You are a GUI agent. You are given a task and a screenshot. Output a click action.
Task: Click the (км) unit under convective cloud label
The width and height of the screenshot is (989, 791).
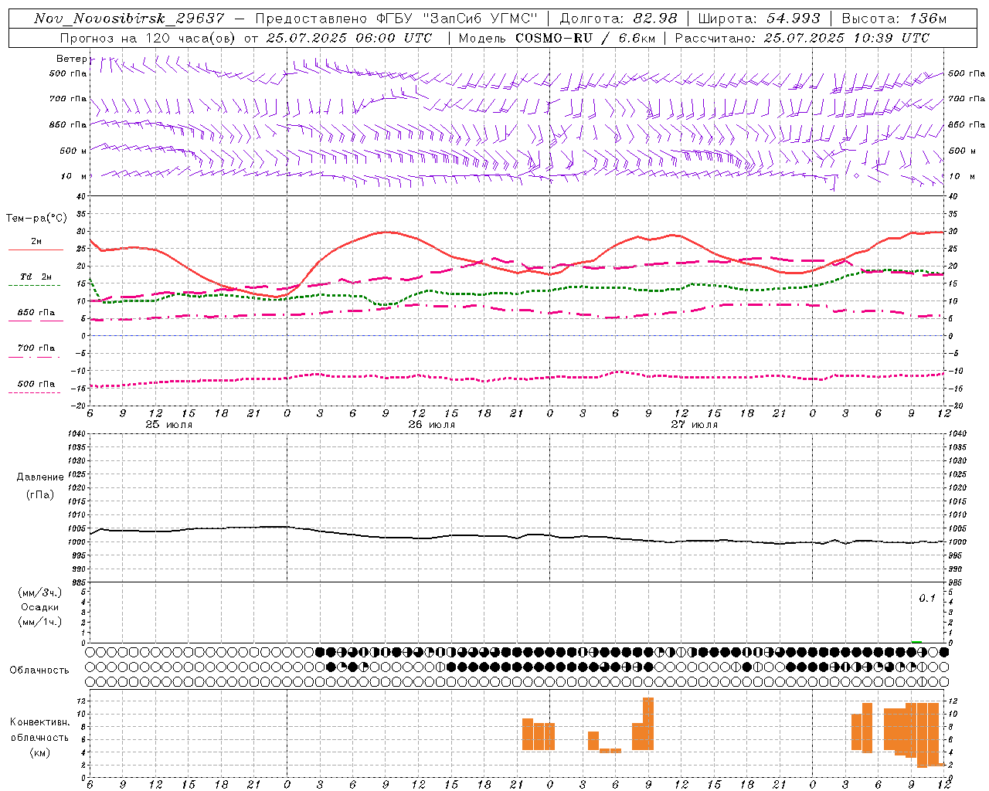(40, 753)
